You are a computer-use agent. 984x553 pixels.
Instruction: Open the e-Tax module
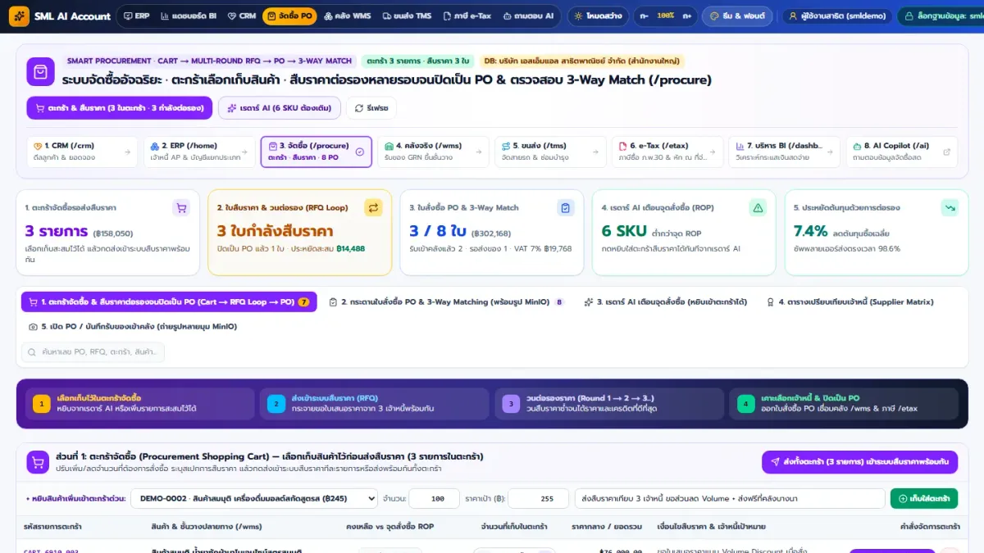pyautogui.click(x=466, y=16)
